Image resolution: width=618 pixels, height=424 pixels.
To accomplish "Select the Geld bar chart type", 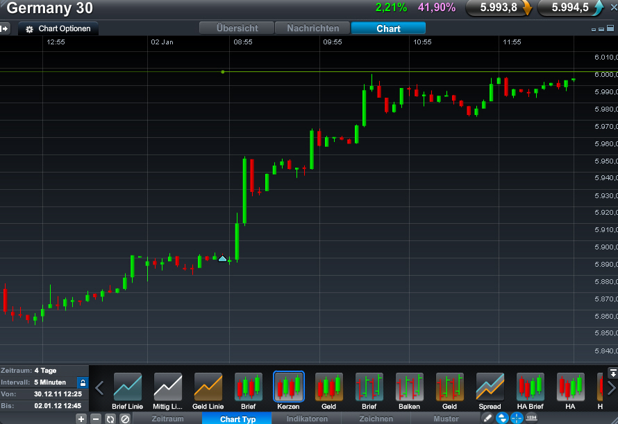I will tap(449, 391).
